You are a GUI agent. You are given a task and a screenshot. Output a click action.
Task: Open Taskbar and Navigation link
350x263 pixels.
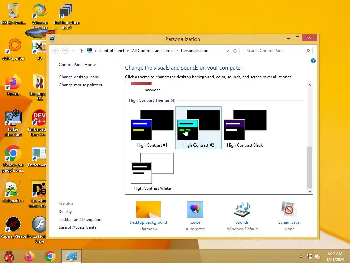(x=80, y=220)
